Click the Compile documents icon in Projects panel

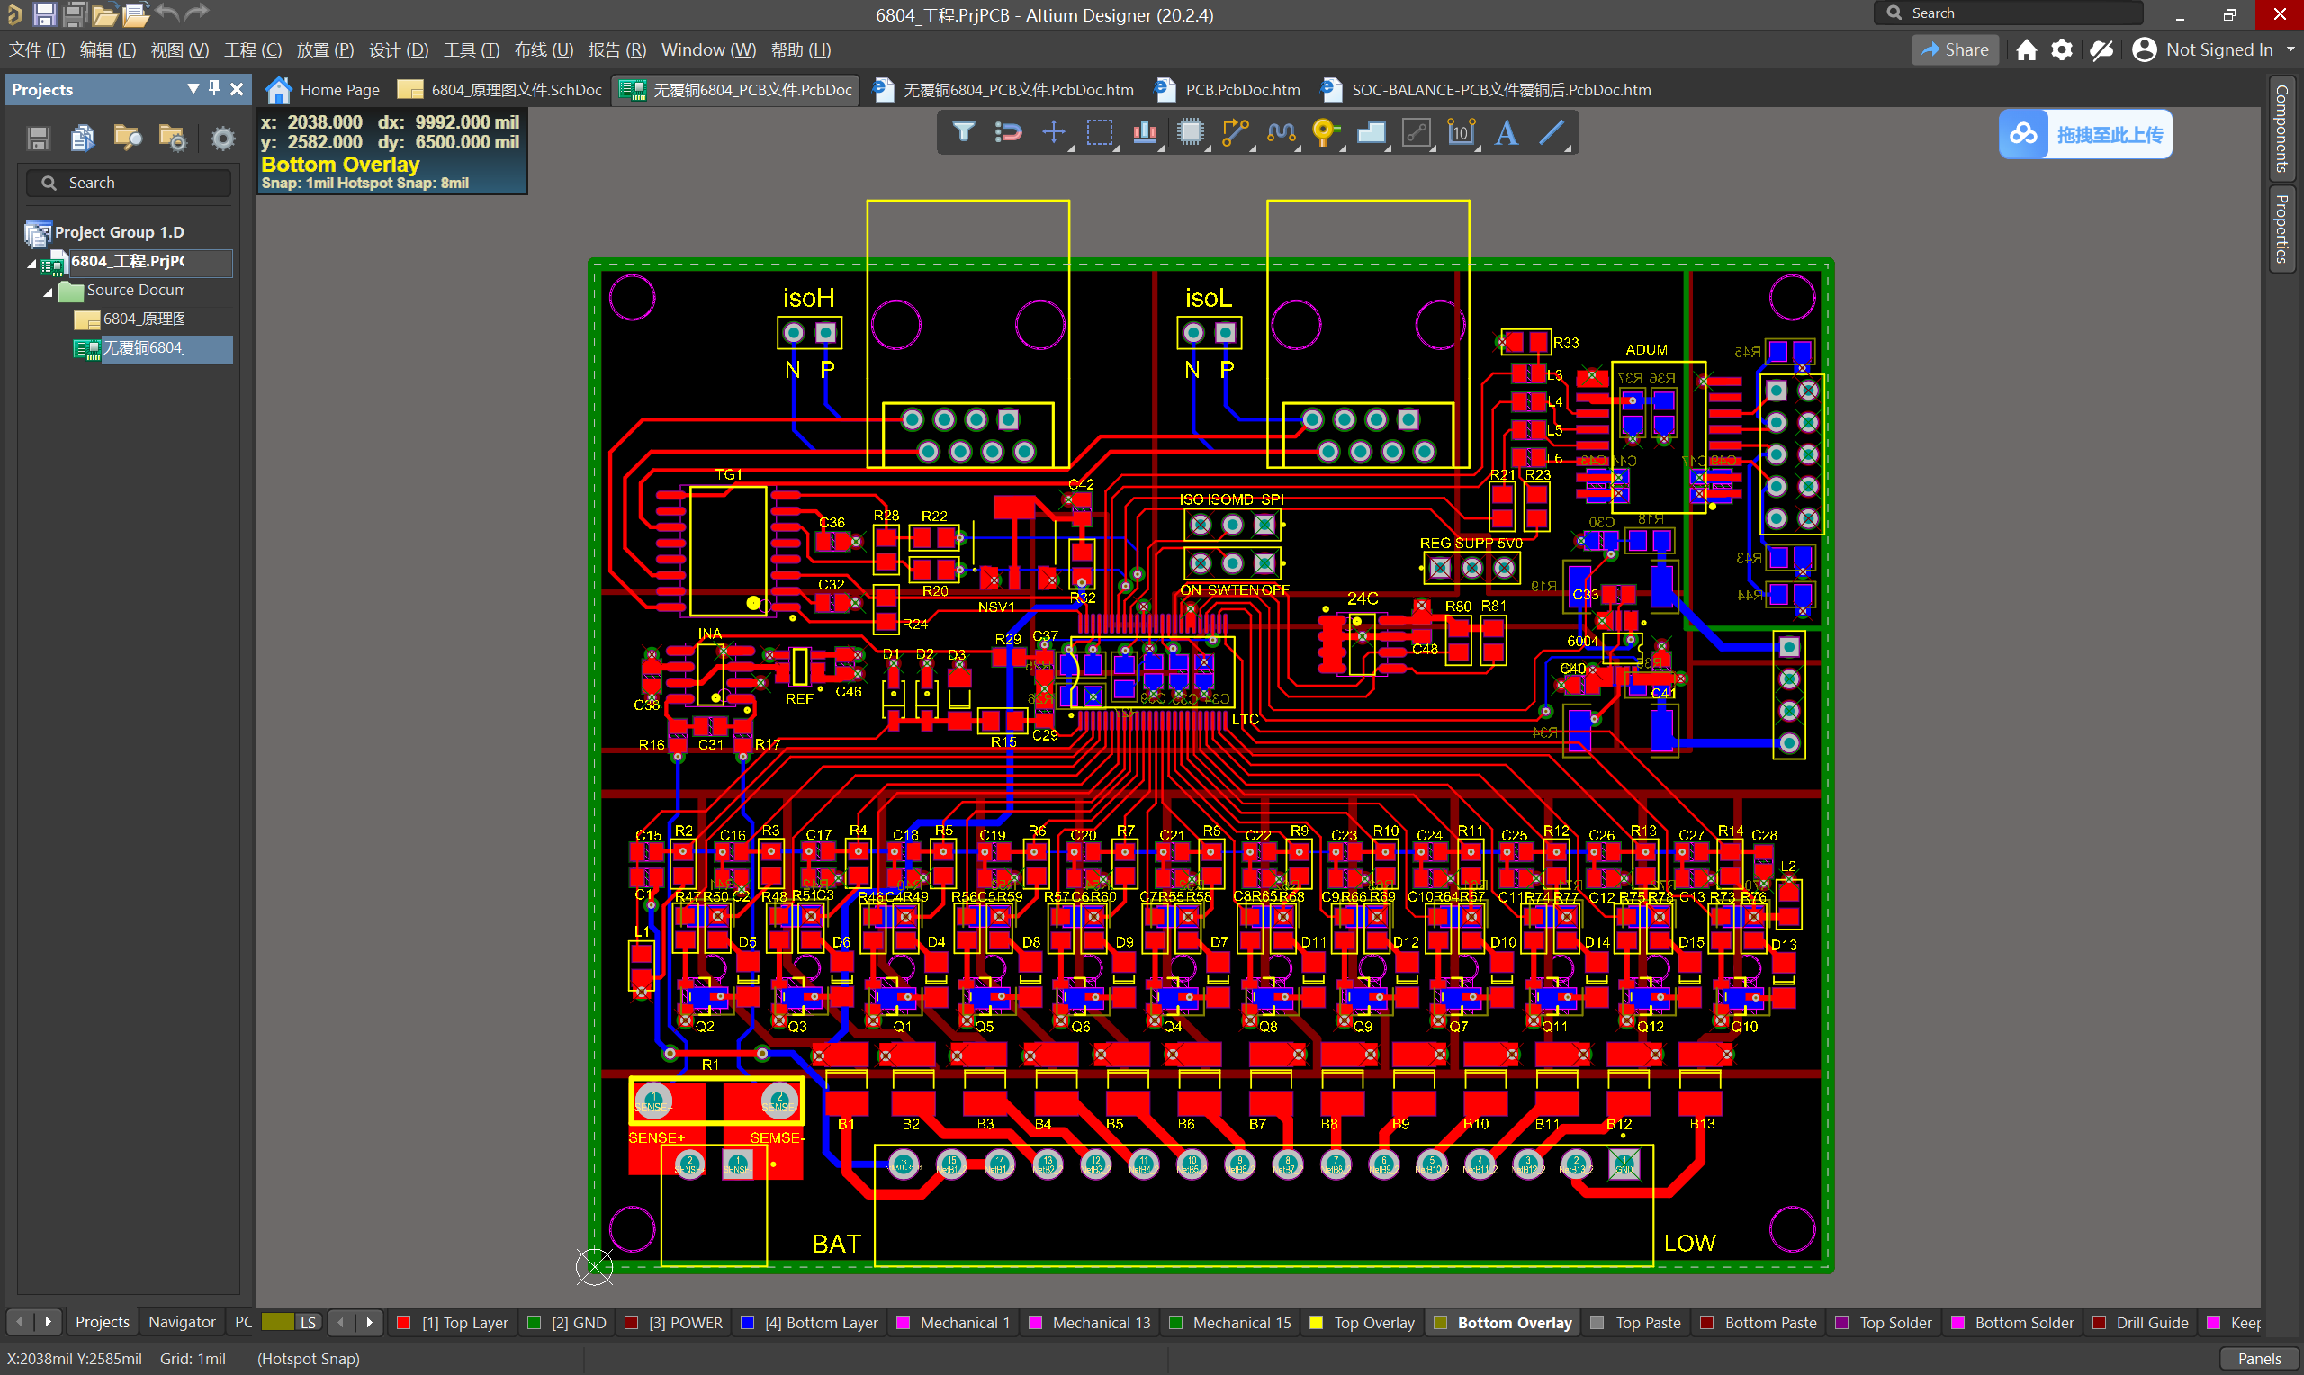point(83,138)
